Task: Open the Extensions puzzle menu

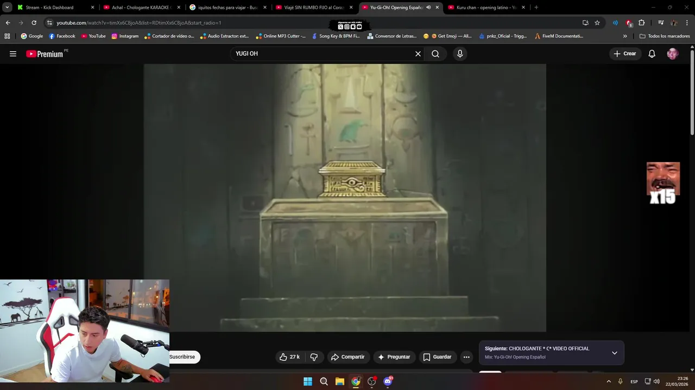Action: pos(642,23)
